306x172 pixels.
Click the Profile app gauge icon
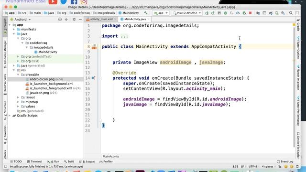coord(238,13)
